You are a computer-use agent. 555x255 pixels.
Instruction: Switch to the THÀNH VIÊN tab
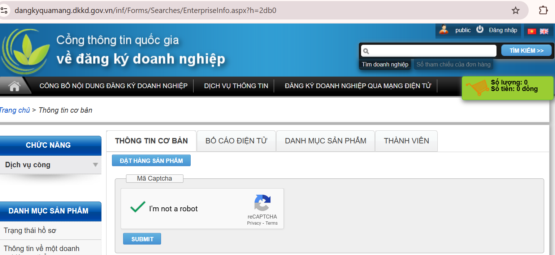click(x=406, y=141)
